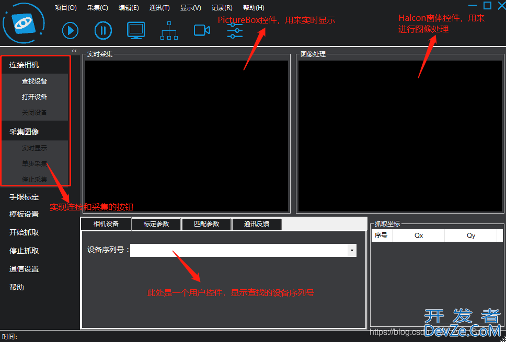The width and height of the screenshot is (506, 342).
Task: Click 单步采集 in the sidebar
Action: tap(34, 163)
